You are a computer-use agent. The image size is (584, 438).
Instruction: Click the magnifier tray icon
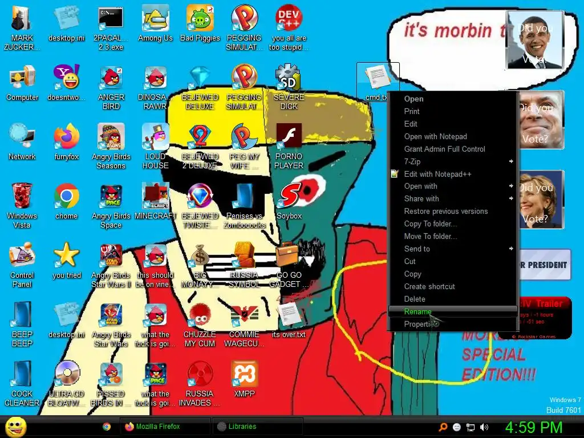(x=443, y=427)
